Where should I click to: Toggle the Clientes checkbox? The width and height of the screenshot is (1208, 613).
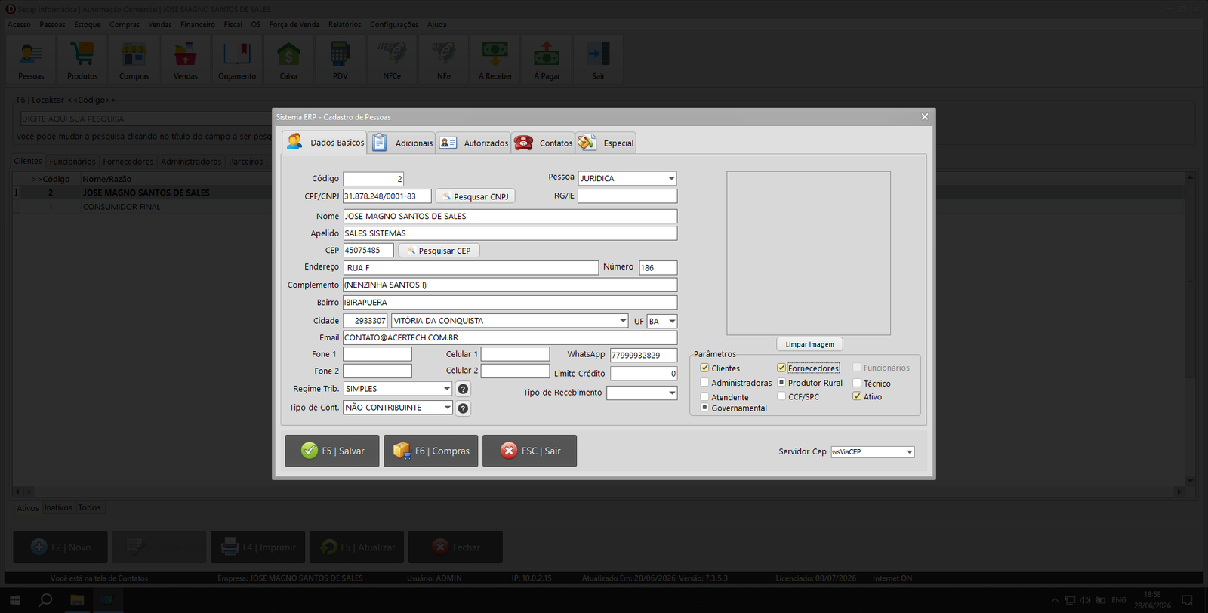pyautogui.click(x=704, y=368)
